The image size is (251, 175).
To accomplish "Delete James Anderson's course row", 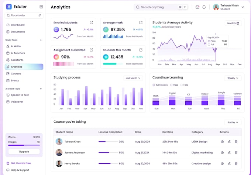I will pos(236,153).
